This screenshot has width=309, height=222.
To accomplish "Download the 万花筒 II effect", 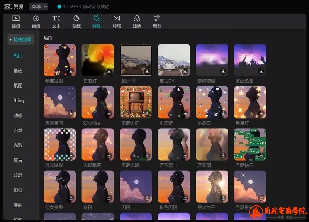I will tap(185, 156).
